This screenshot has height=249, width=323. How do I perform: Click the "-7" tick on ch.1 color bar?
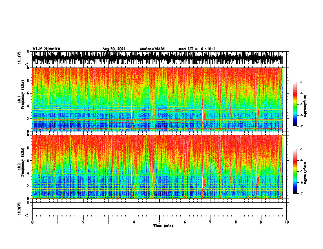tap(301, 126)
